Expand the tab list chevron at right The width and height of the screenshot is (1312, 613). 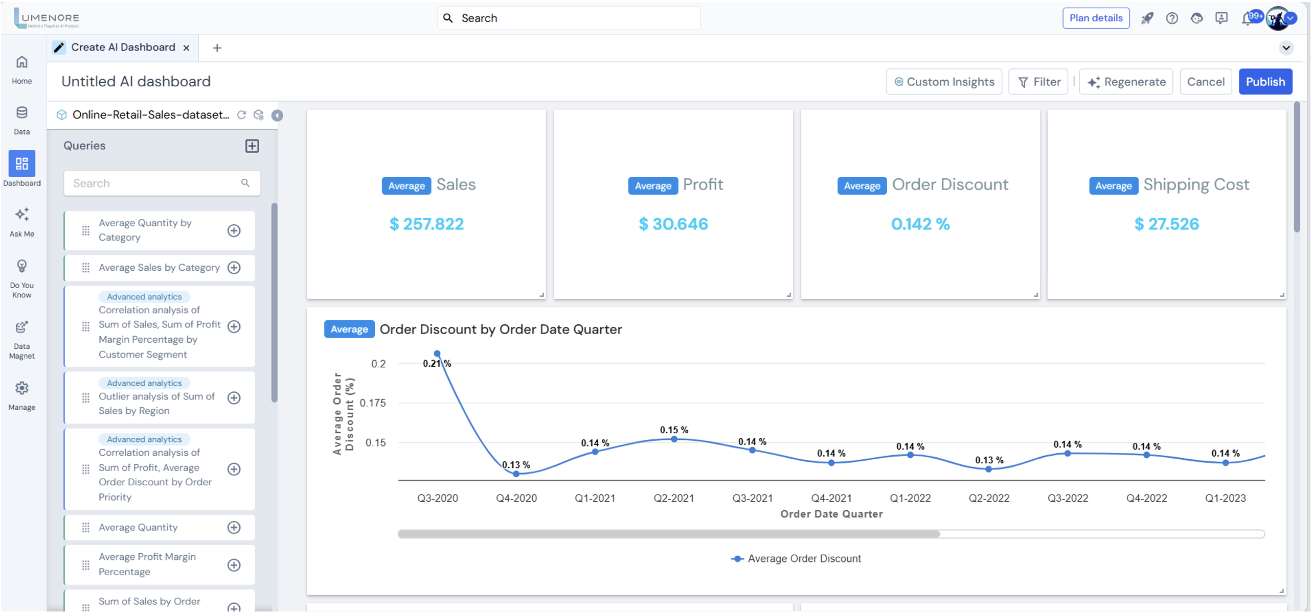1286,48
